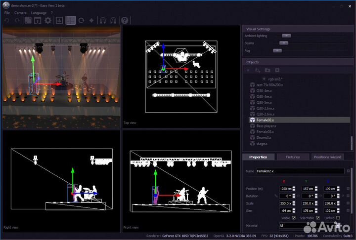Screen dimensions: 356x240
Task: Switch to the Fixtures tab
Action: click(293, 157)
